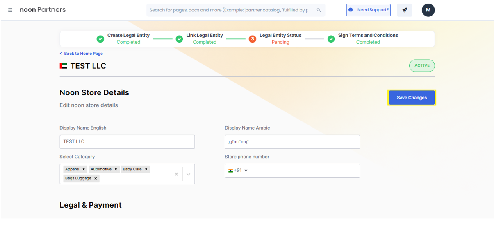Click the Sign Terms checkmark icon
Viewport: 494px width, 233px height.
tap(331, 39)
